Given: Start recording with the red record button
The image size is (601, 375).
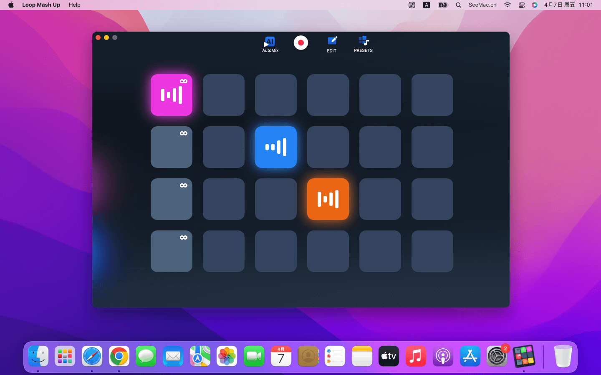Looking at the screenshot, I should pos(300,43).
